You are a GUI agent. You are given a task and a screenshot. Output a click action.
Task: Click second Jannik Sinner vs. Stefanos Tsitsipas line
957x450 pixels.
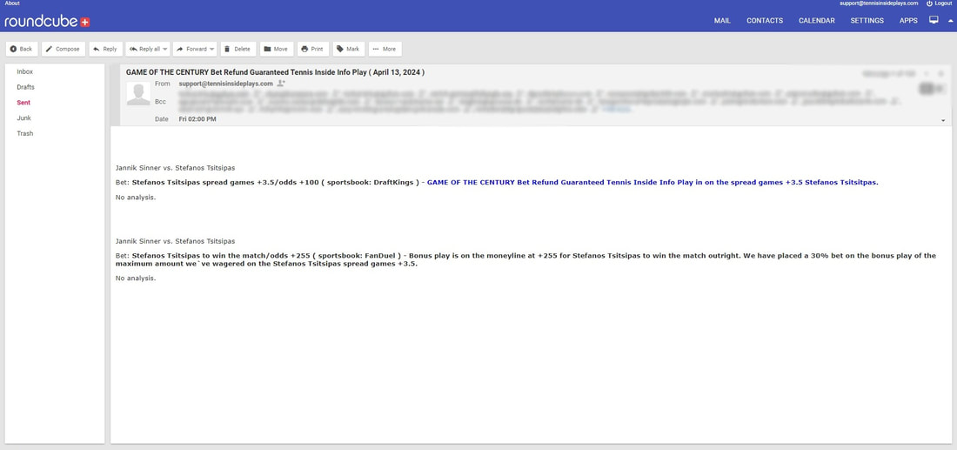point(175,241)
